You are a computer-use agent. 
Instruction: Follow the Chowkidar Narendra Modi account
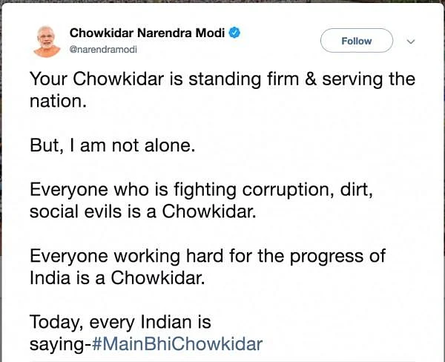pyautogui.click(x=357, y=41)
